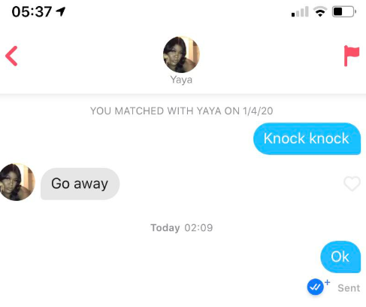Tap the "Sent" status label
Viewport: 366px width, 307px height.
pos(349,288)
